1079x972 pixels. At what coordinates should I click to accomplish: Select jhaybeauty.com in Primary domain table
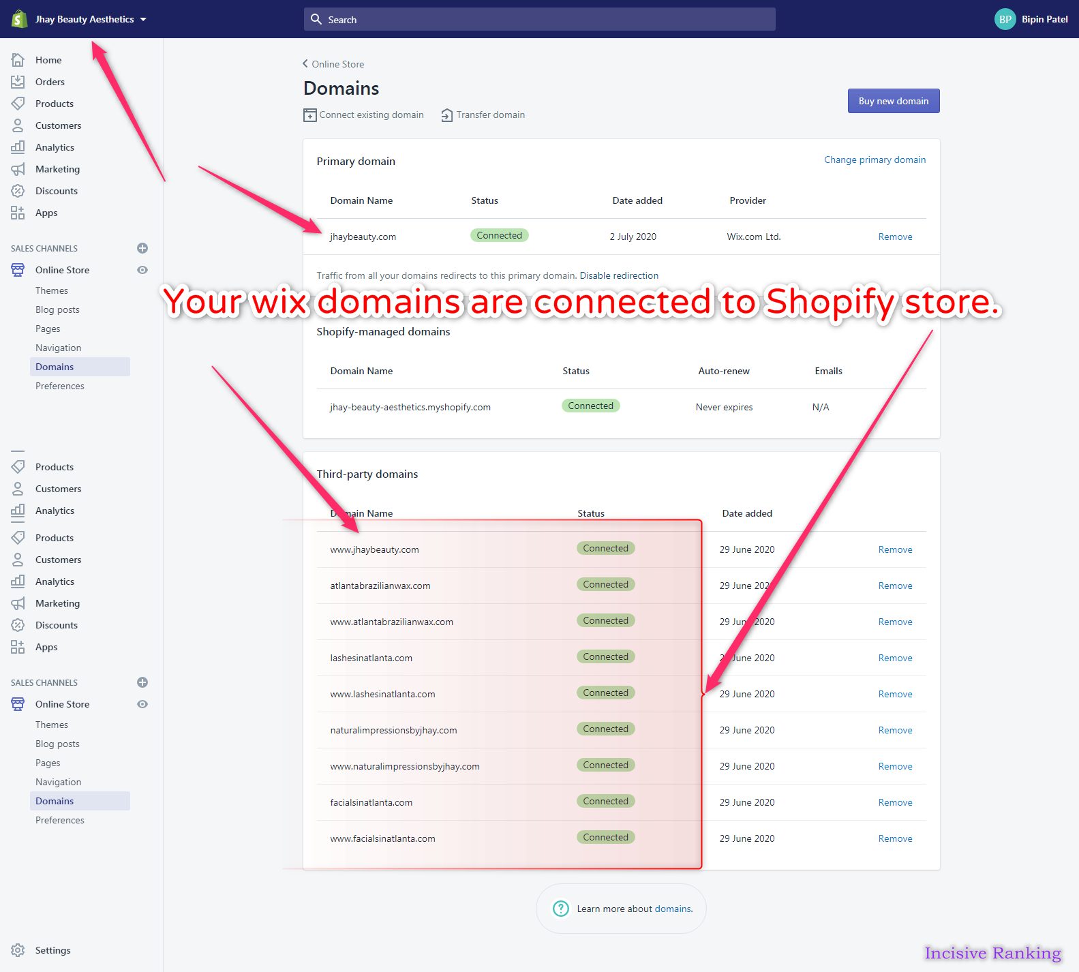[x=363, y=237]
